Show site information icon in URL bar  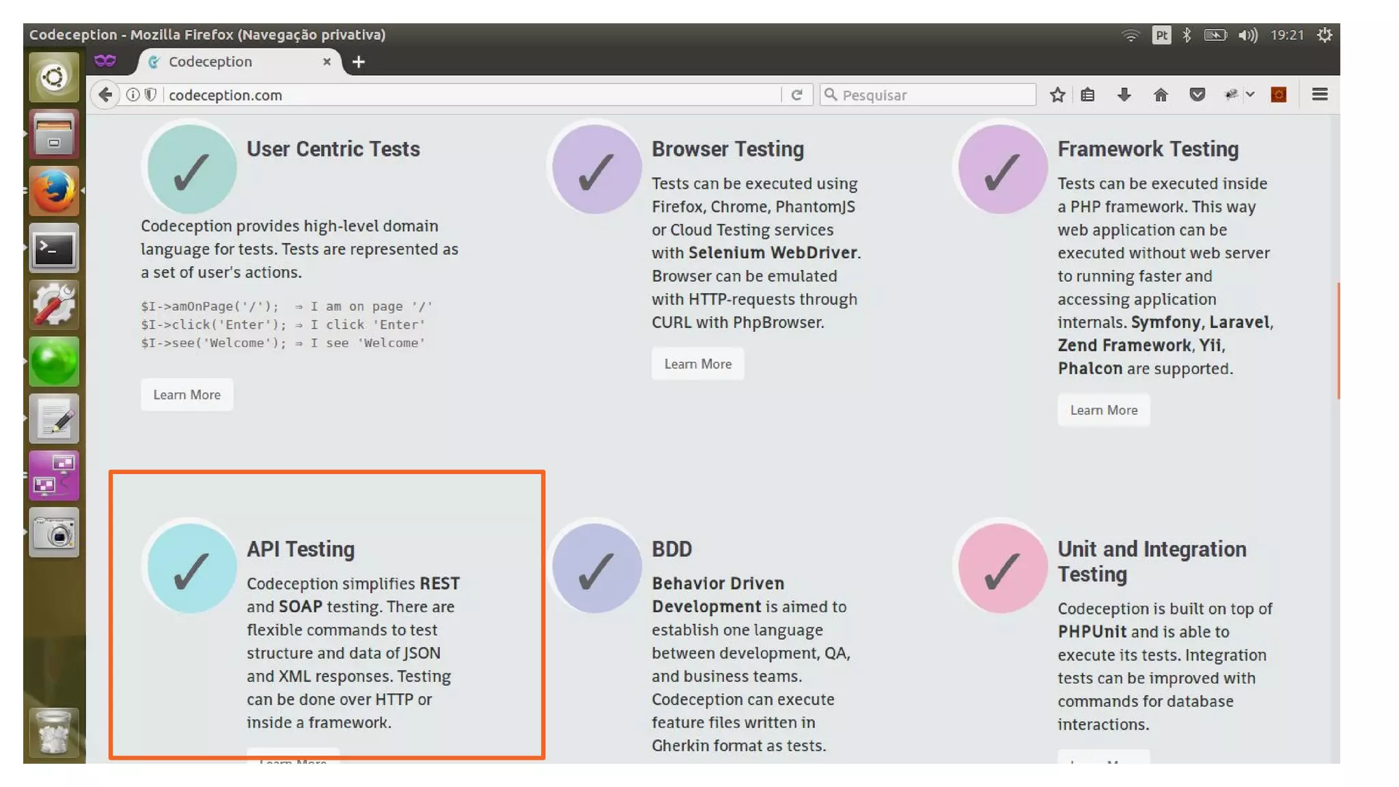(133, 95)
